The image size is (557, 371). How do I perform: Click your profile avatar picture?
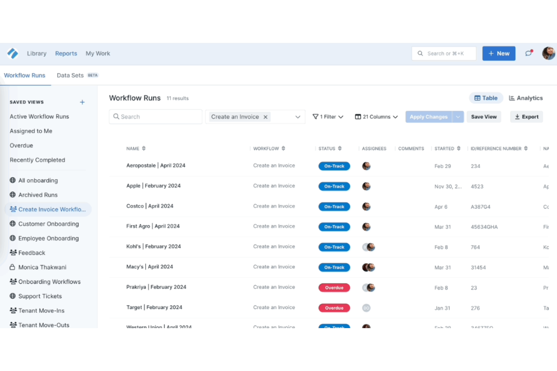click(548, 53)
